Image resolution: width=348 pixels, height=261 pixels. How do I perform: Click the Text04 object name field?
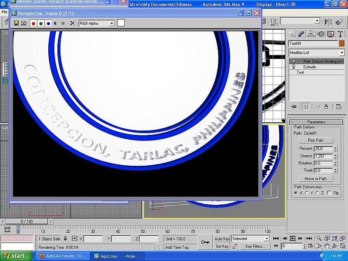pos(313,43)
